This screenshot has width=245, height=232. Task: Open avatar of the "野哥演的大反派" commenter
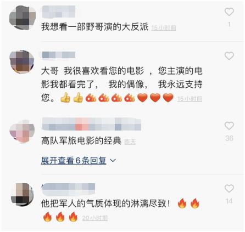click(23, 18)
